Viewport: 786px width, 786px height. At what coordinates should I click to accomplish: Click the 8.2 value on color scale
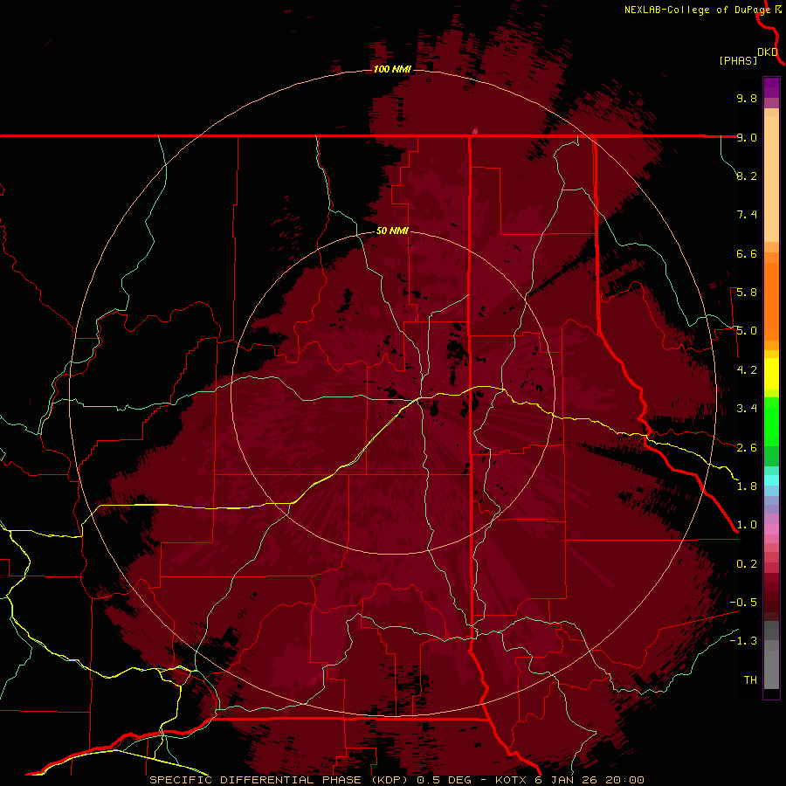[x=747, y=176]
